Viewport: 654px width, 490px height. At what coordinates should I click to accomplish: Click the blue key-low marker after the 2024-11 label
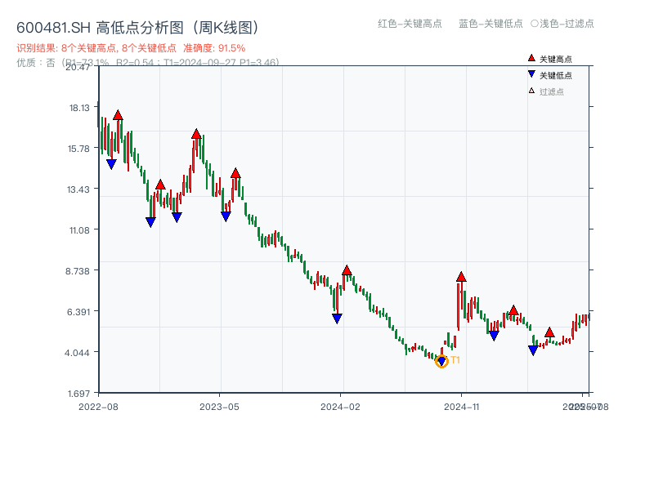coord(494,335)
